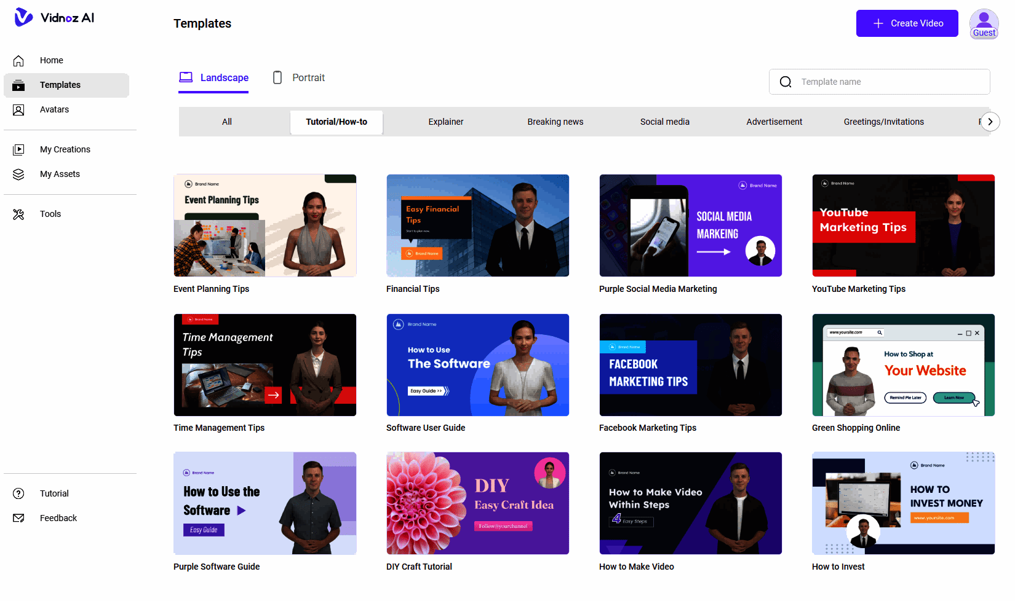Select the Breaking news category
The width and height of the screenshot is (1015, 601).
point(555,122)
